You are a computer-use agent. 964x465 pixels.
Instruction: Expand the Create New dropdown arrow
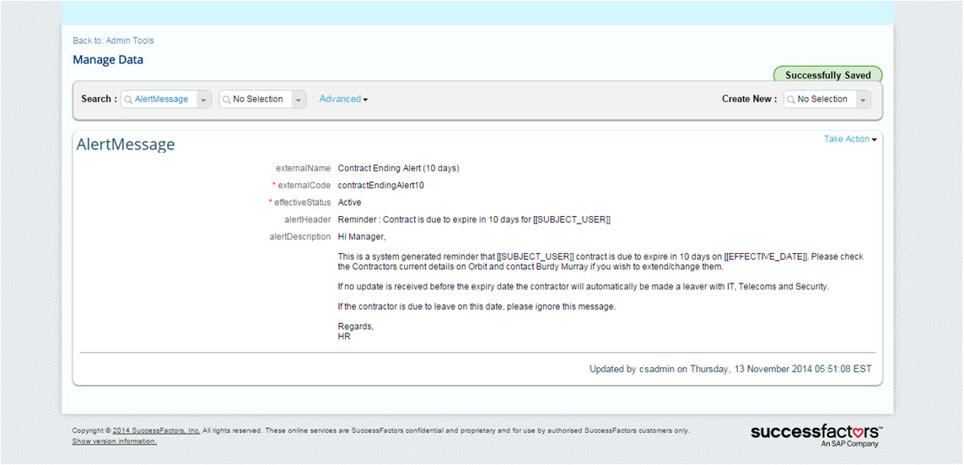coord(863,100)
